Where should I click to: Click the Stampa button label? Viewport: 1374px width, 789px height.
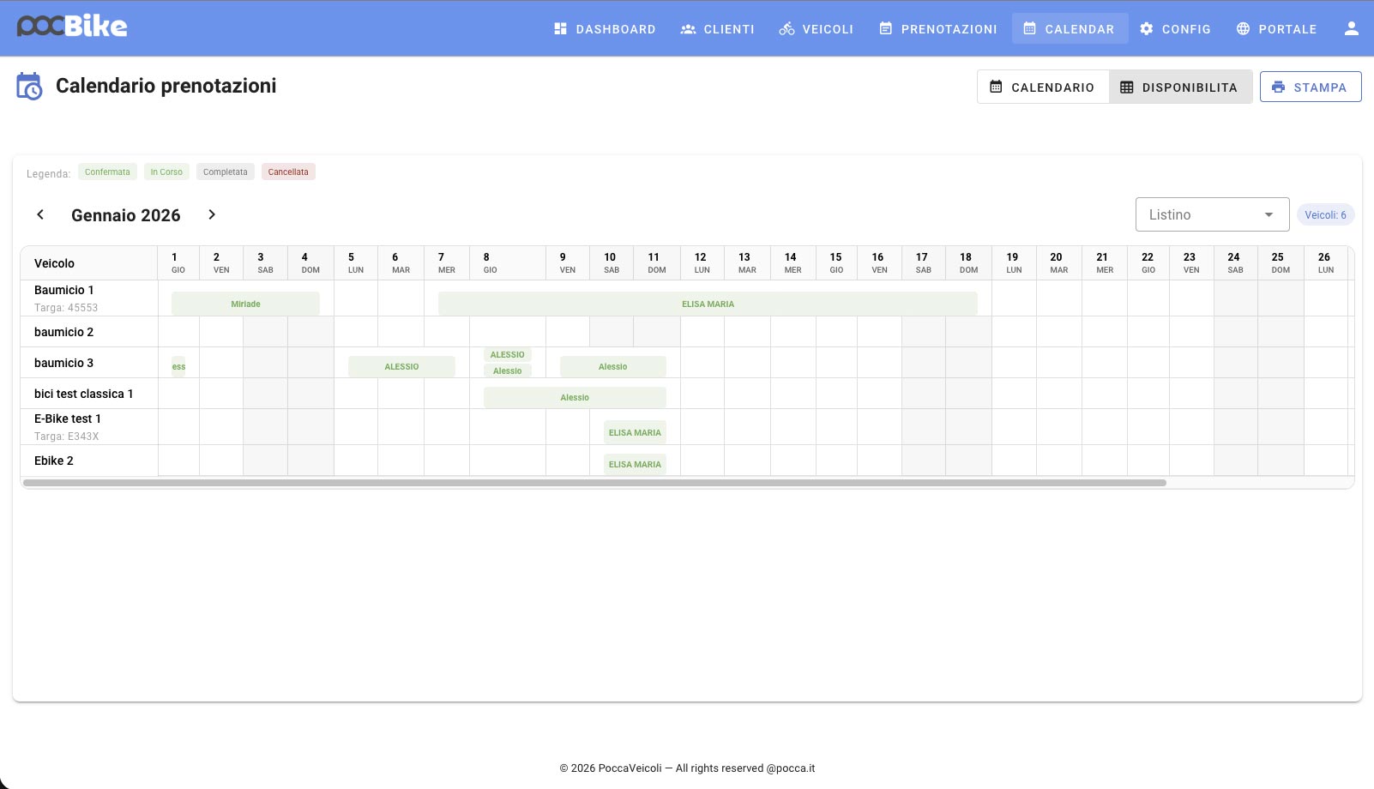point(1320,87)
